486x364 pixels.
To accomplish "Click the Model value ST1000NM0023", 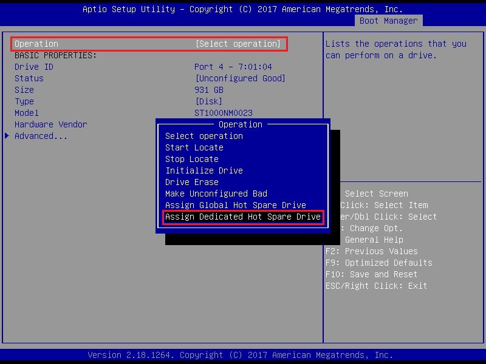I will 223,113.
